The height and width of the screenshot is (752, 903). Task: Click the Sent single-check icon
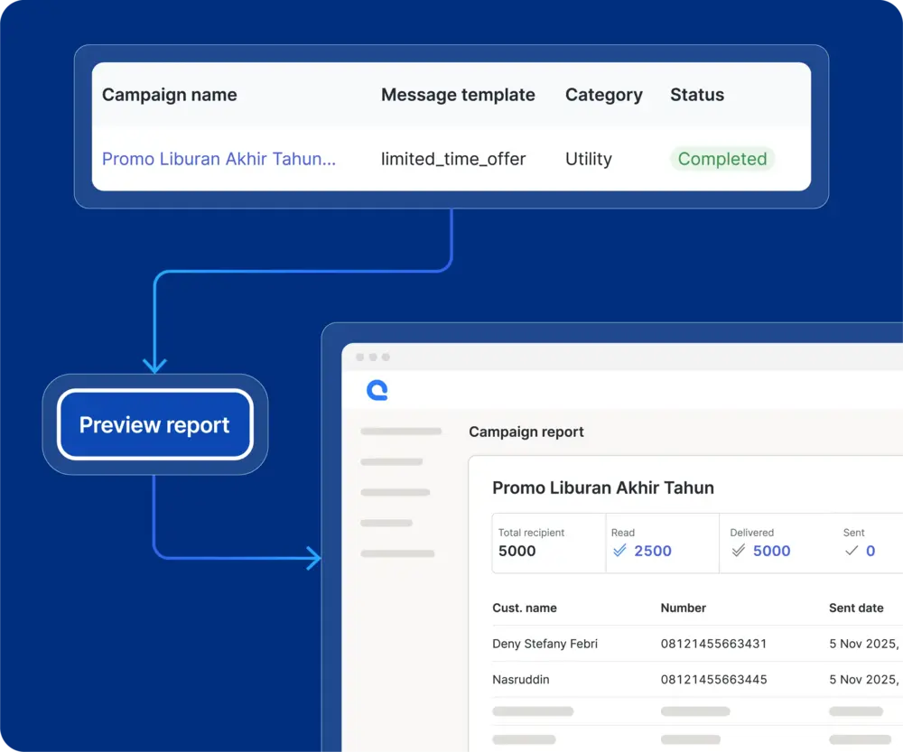851,551
